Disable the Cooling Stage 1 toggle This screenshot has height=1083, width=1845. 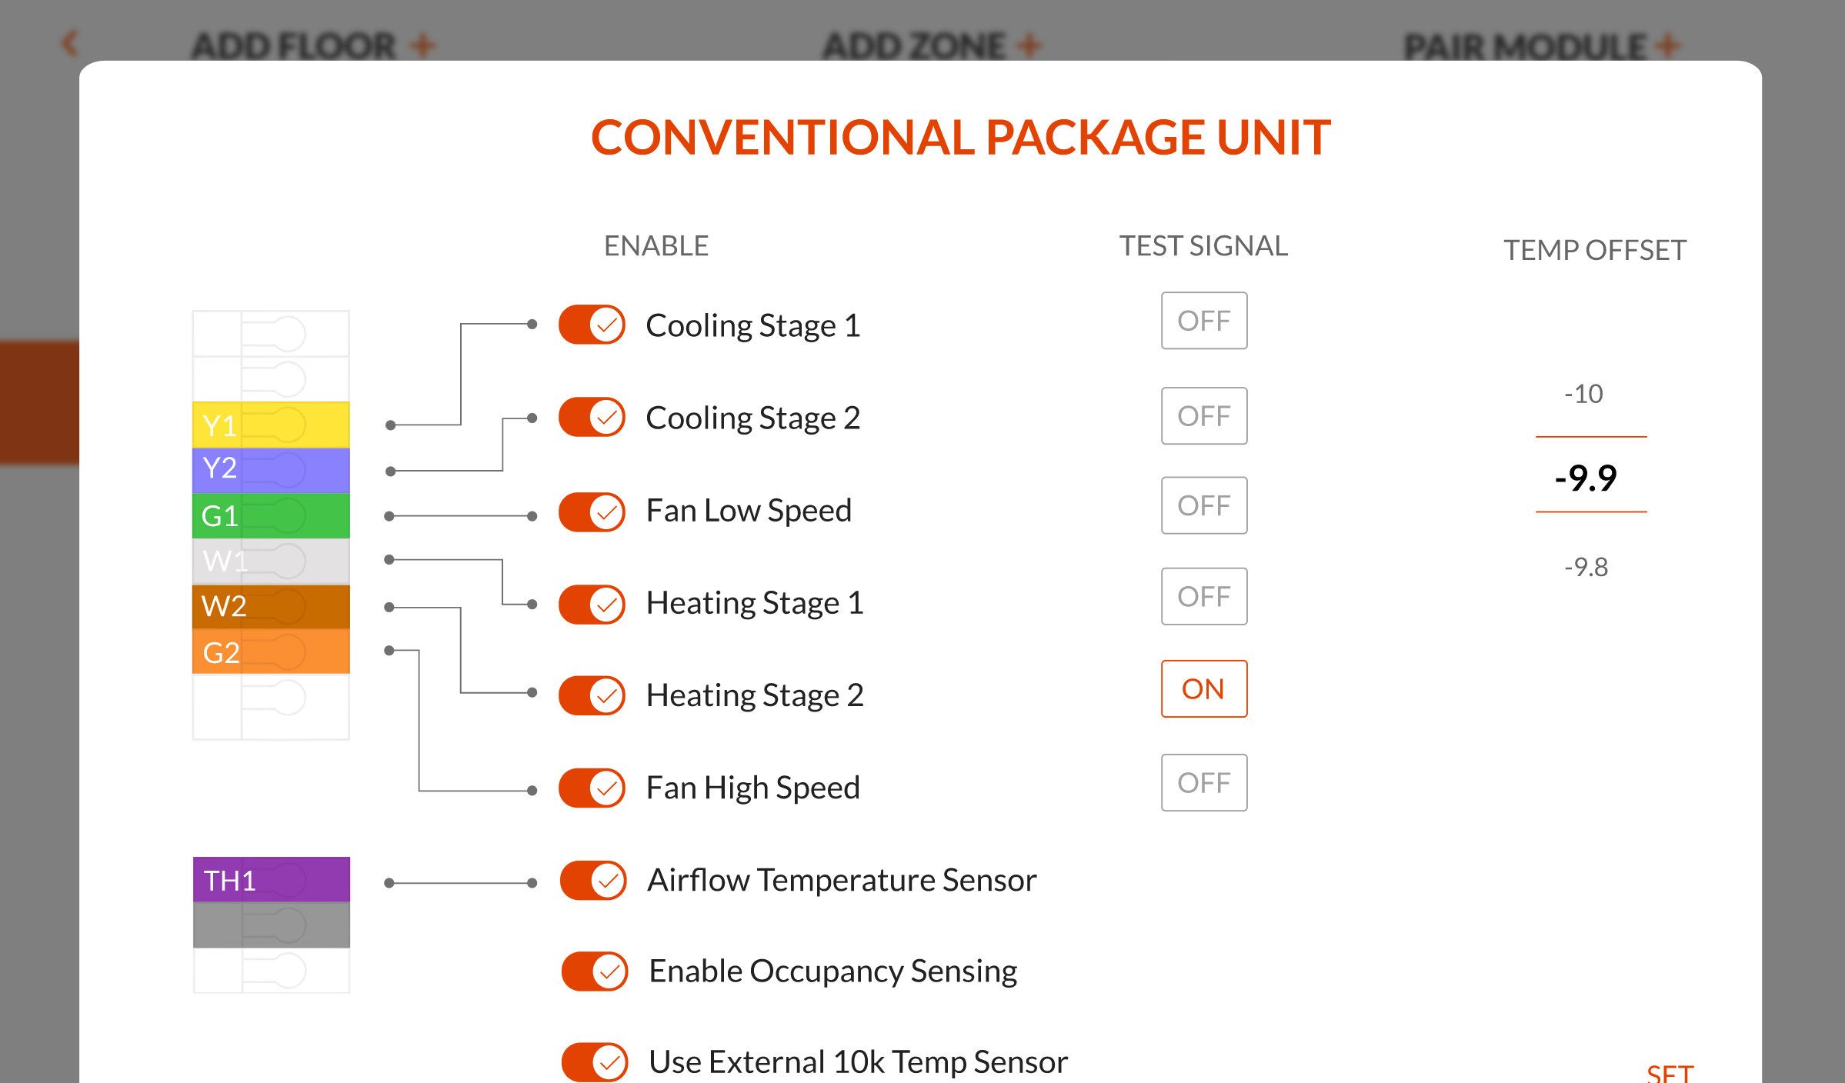[591, 325]
